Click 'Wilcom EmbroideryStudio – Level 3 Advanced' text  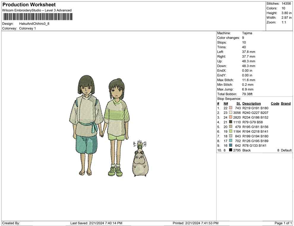[x=37, y=10]
